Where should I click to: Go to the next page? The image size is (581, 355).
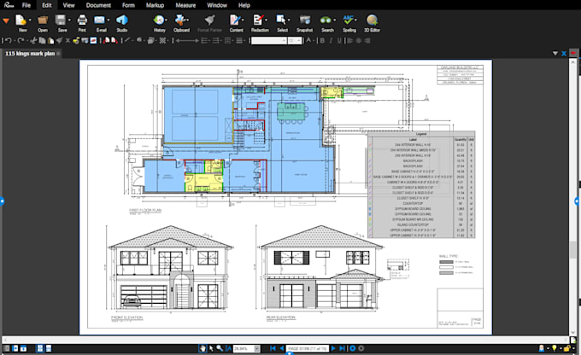333,348
